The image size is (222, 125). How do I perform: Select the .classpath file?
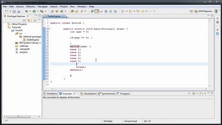tap(23, 49)
